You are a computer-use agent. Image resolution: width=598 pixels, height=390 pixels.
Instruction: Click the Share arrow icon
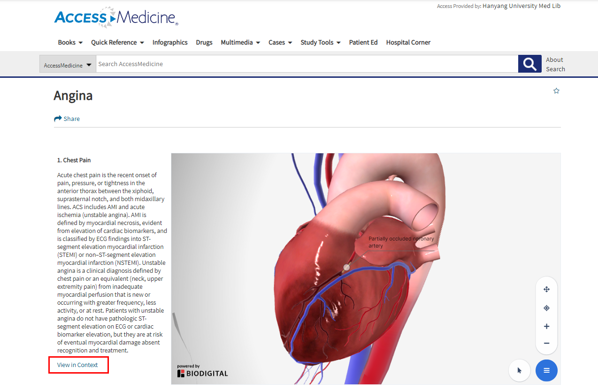(58, 119)
